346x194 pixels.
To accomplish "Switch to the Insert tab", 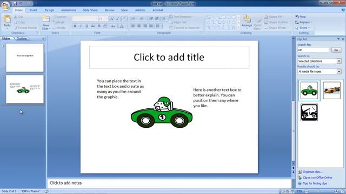I will (x=34, y=10).
